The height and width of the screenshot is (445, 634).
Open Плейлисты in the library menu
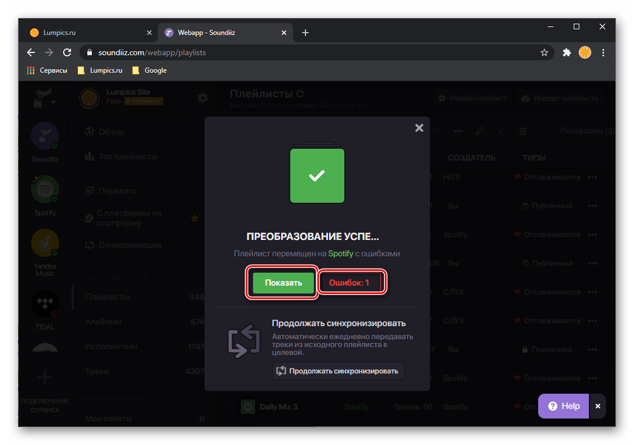point(107,297)
